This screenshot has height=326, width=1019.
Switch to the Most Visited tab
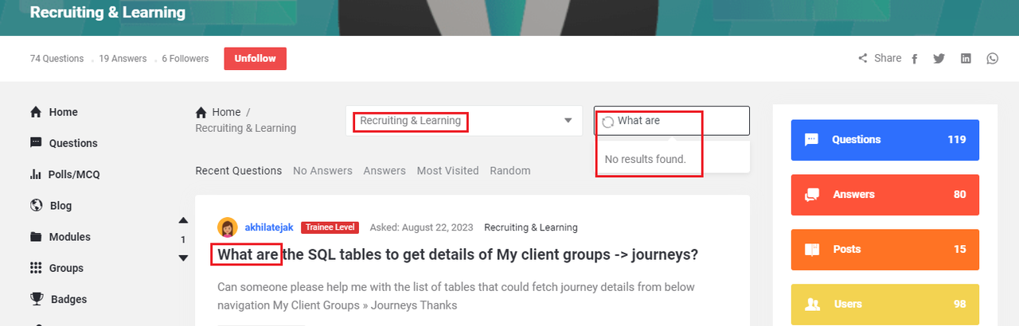(x=447, y=171)
